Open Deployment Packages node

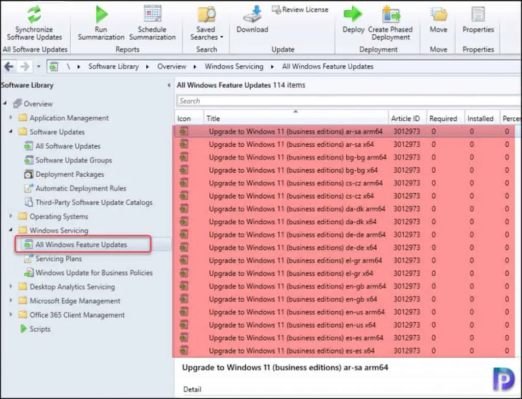[69, 174]
